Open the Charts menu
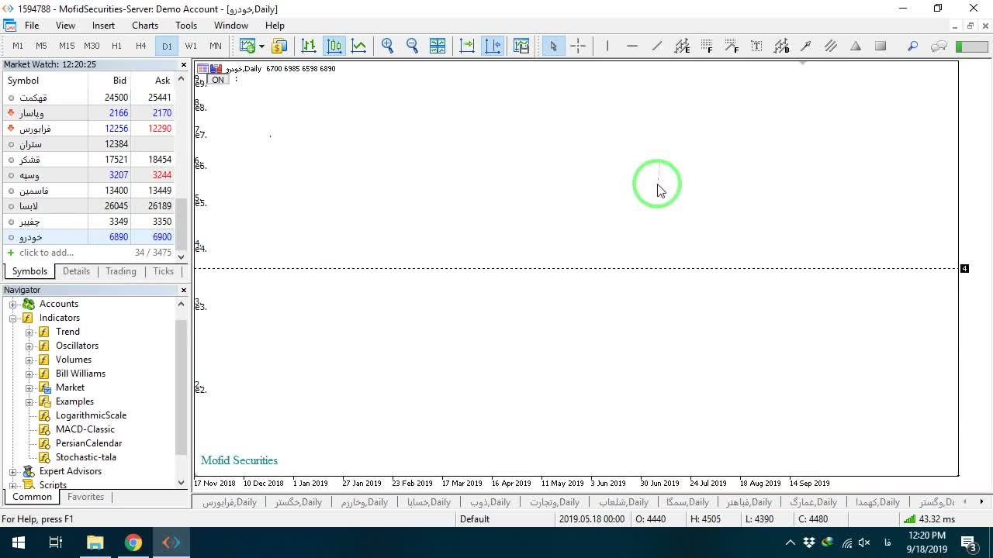The width and height of the screenshot is (993, 558). [145, 26]
